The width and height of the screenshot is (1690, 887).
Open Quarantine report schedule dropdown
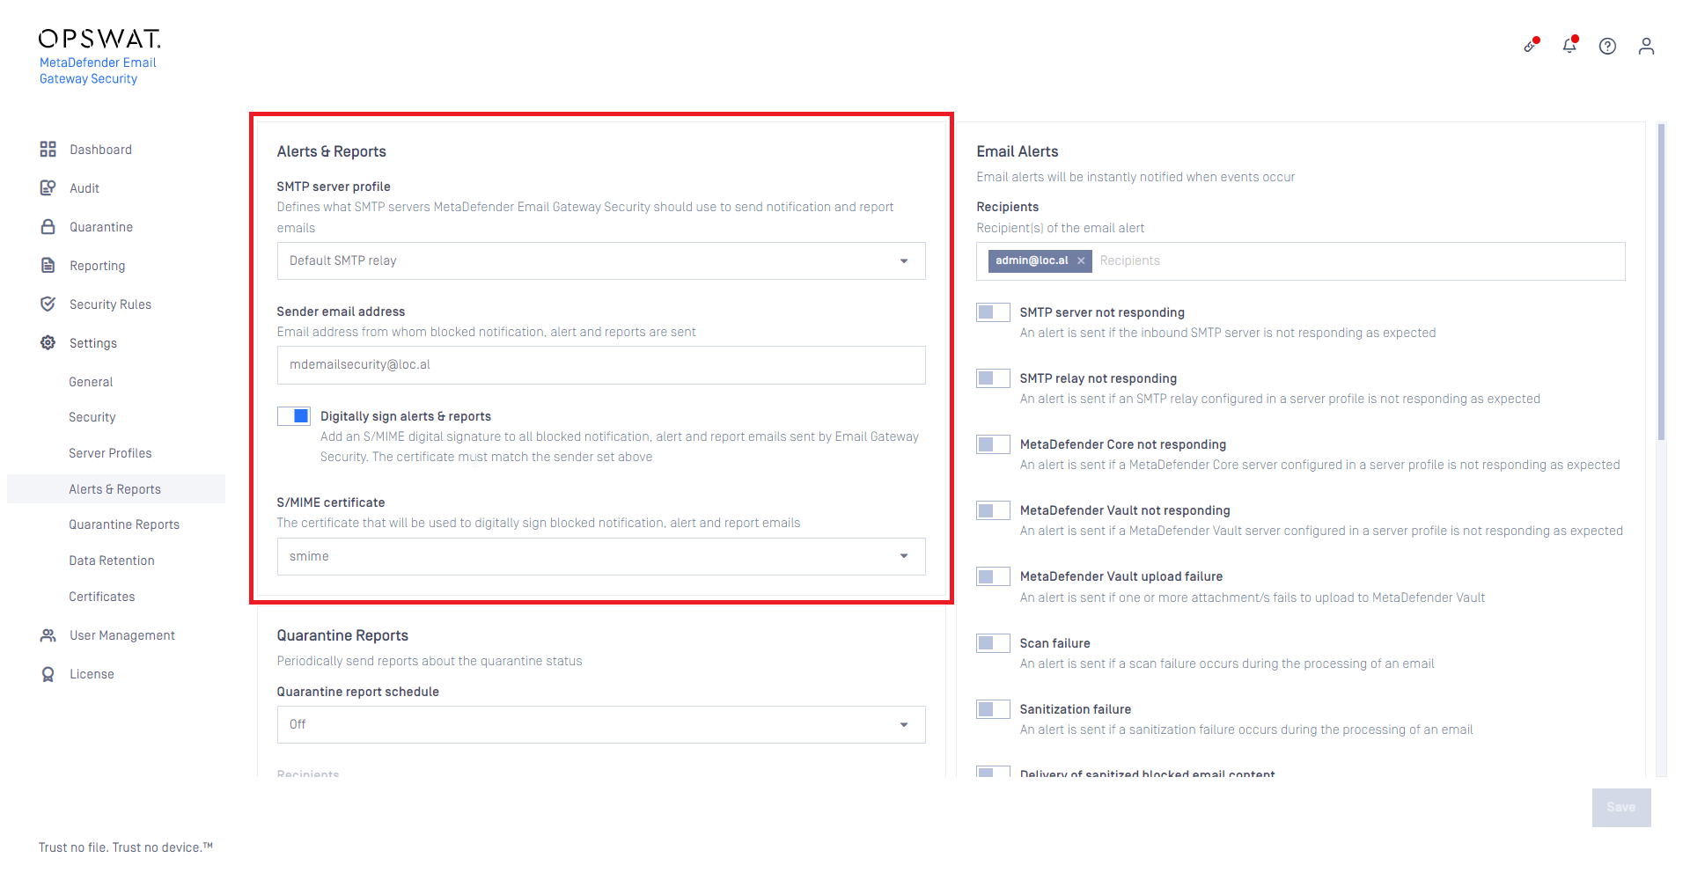pyautogui.click(x=601, y=725)
